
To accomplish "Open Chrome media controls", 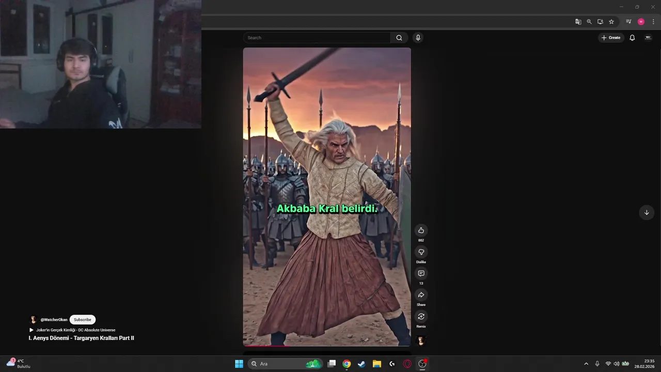I will [x=628, y=22].
